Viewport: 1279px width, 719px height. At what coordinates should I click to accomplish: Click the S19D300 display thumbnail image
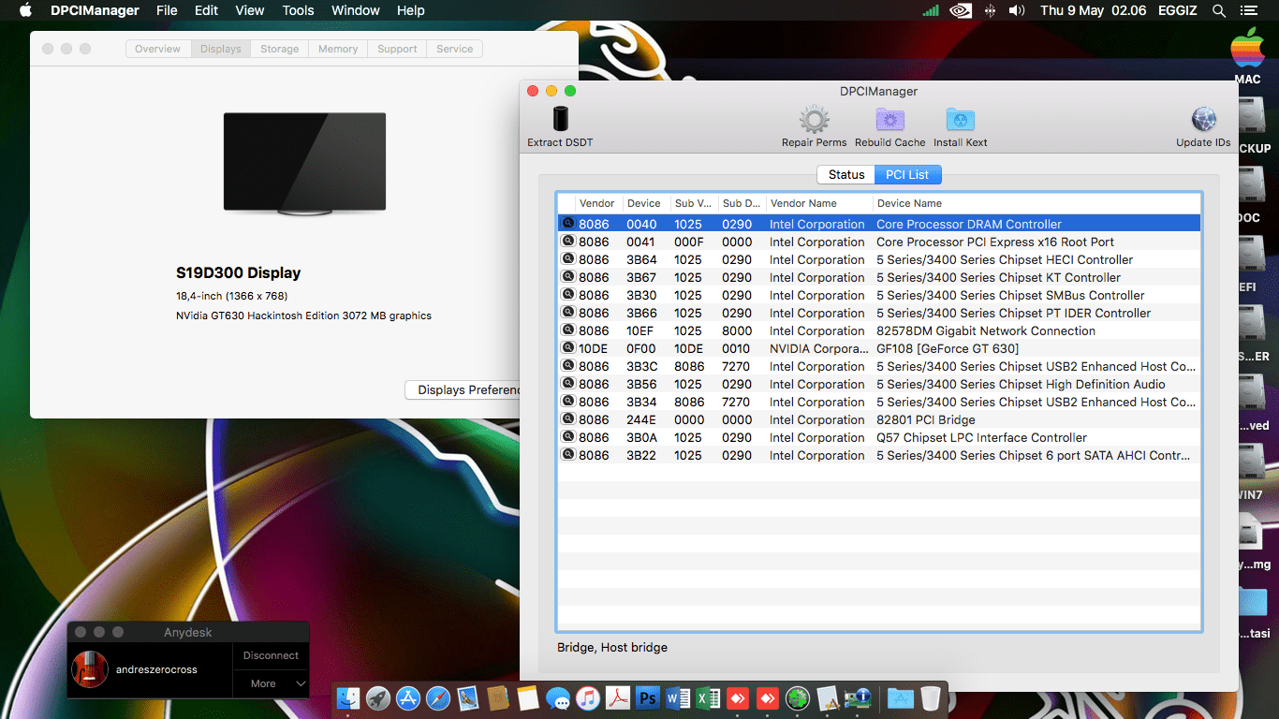click(304, 162)
